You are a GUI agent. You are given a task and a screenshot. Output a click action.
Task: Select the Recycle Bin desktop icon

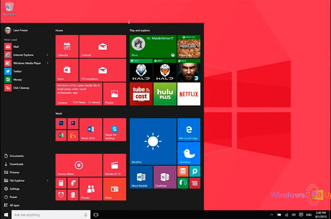9,9
